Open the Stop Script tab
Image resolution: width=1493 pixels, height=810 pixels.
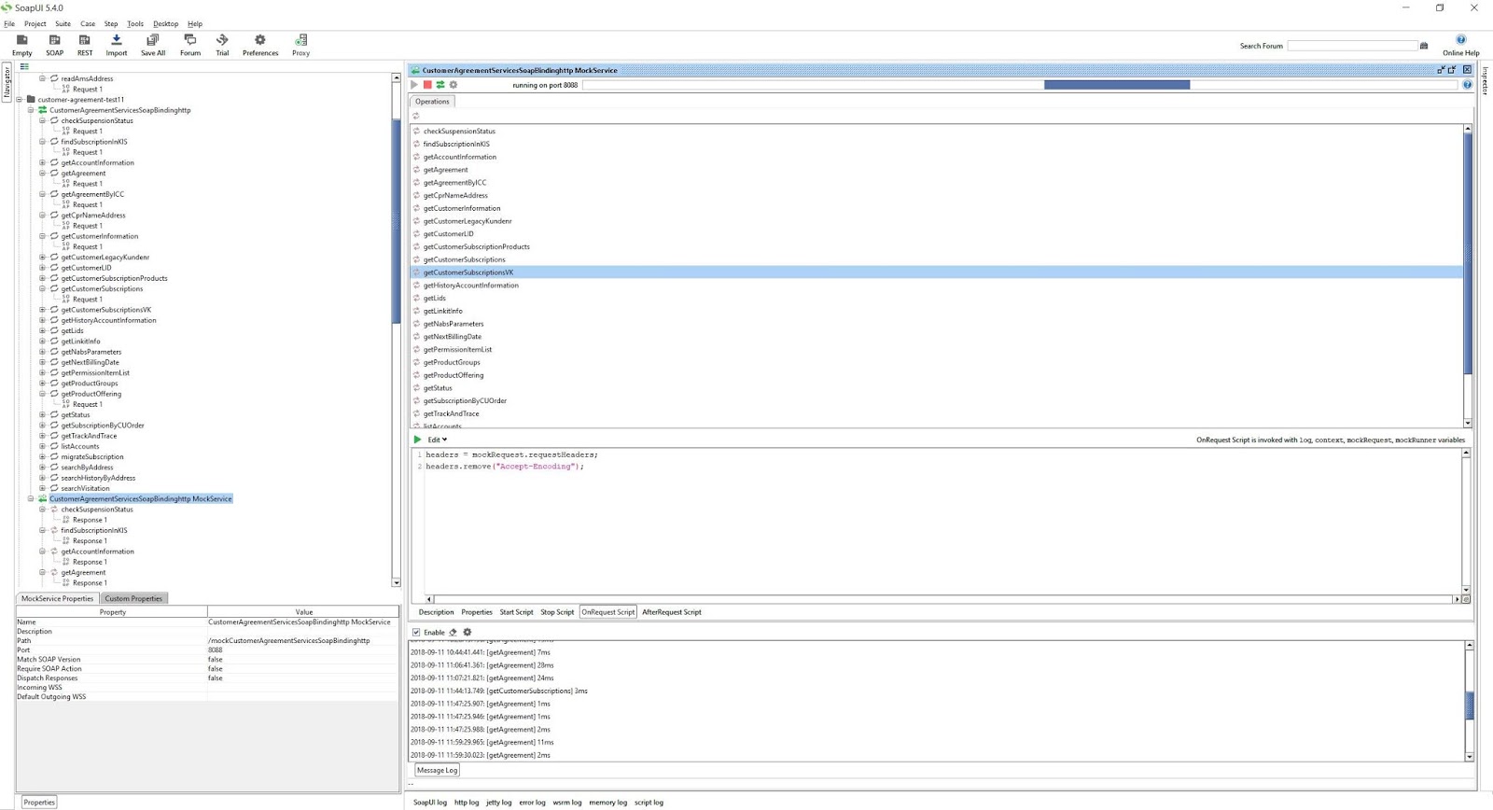557,612
